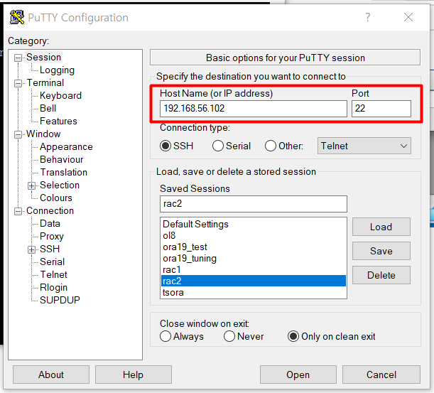Select Default Settings in saved sessions
Viewport: 434px width, 393px height.
click(x=254, y=224)
